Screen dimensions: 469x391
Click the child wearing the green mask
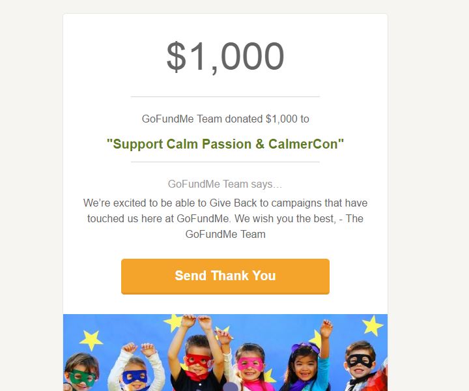click(x=81, y=373)
